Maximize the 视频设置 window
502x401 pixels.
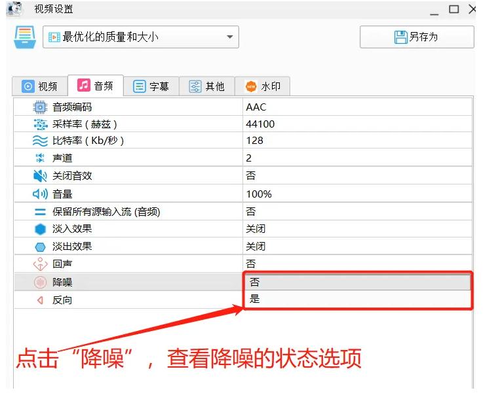(454, 9)
